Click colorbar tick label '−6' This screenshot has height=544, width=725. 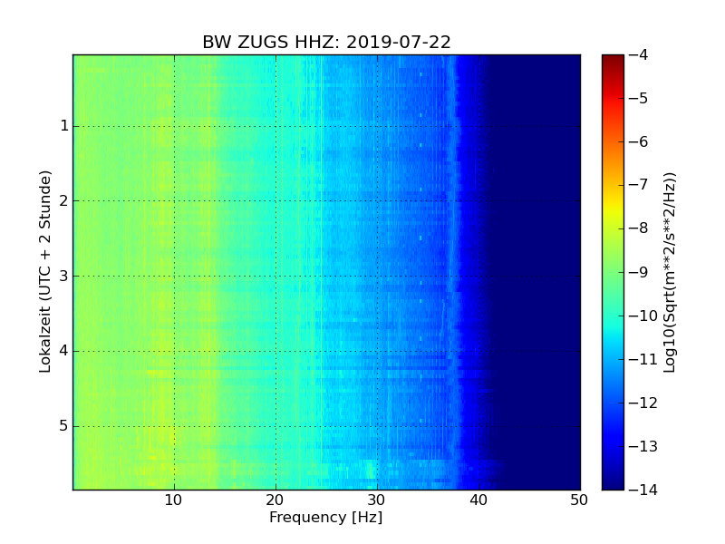639,141
